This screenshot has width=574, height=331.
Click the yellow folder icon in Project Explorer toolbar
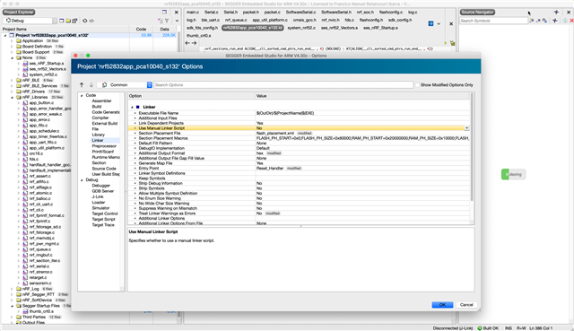(68, 21)
